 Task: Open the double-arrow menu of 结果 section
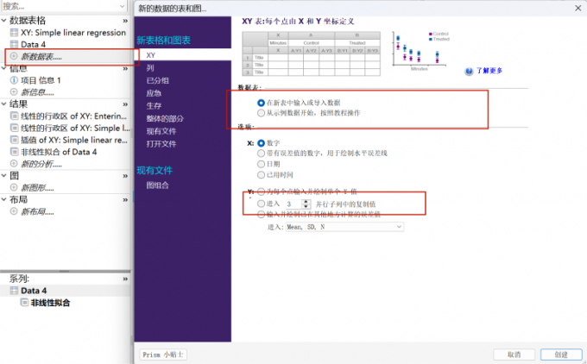(125, 104)
